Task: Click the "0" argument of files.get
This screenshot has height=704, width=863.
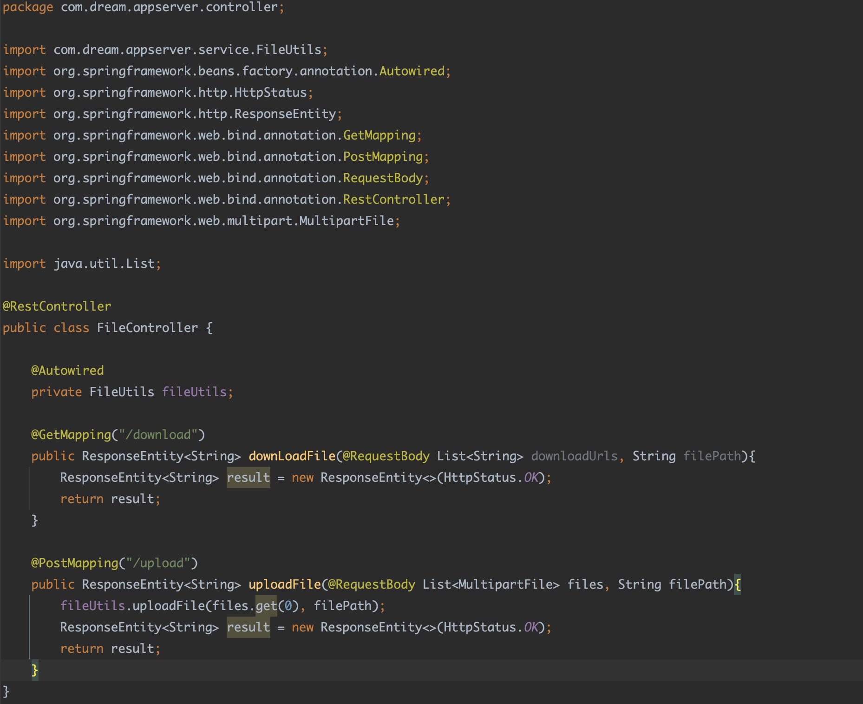Action: click(288, 606)
